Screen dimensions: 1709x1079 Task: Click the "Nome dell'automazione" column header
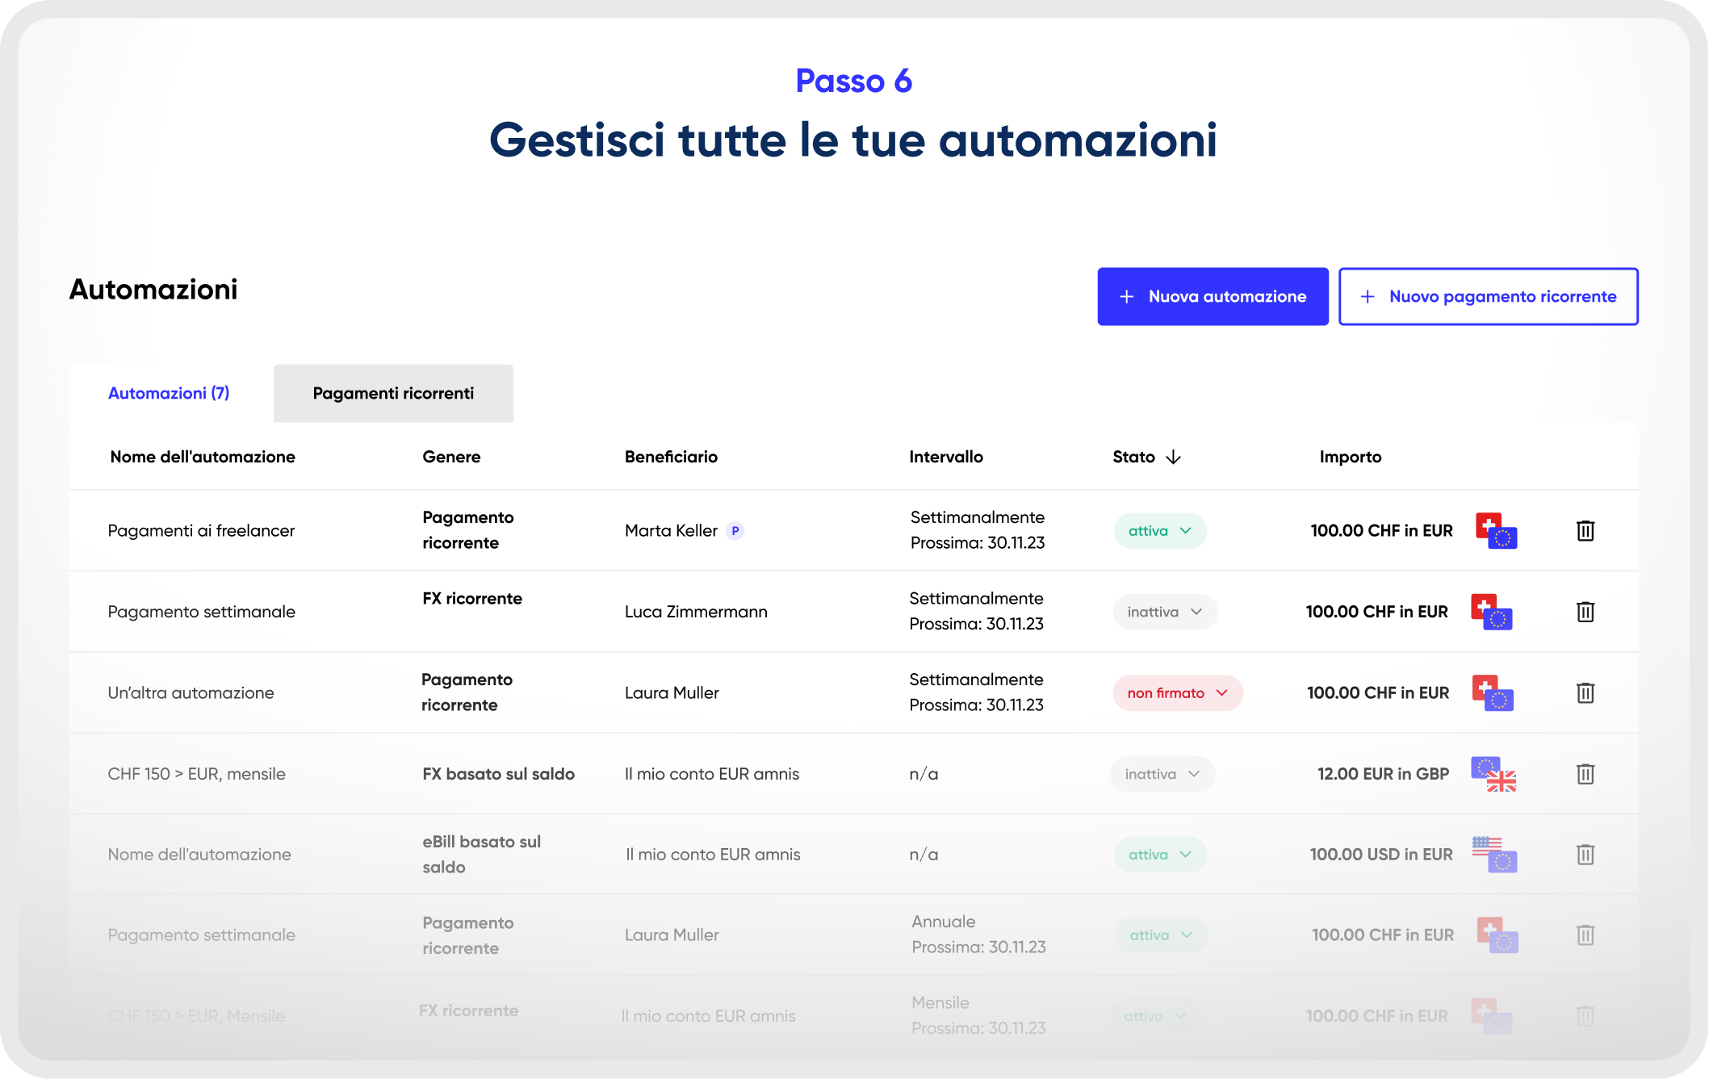pyautogui.click(x=203, y=456)
